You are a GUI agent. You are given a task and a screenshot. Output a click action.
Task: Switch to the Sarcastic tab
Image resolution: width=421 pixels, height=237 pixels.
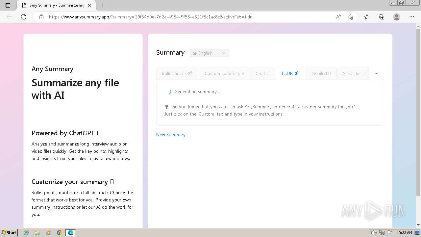pos(354,73)
